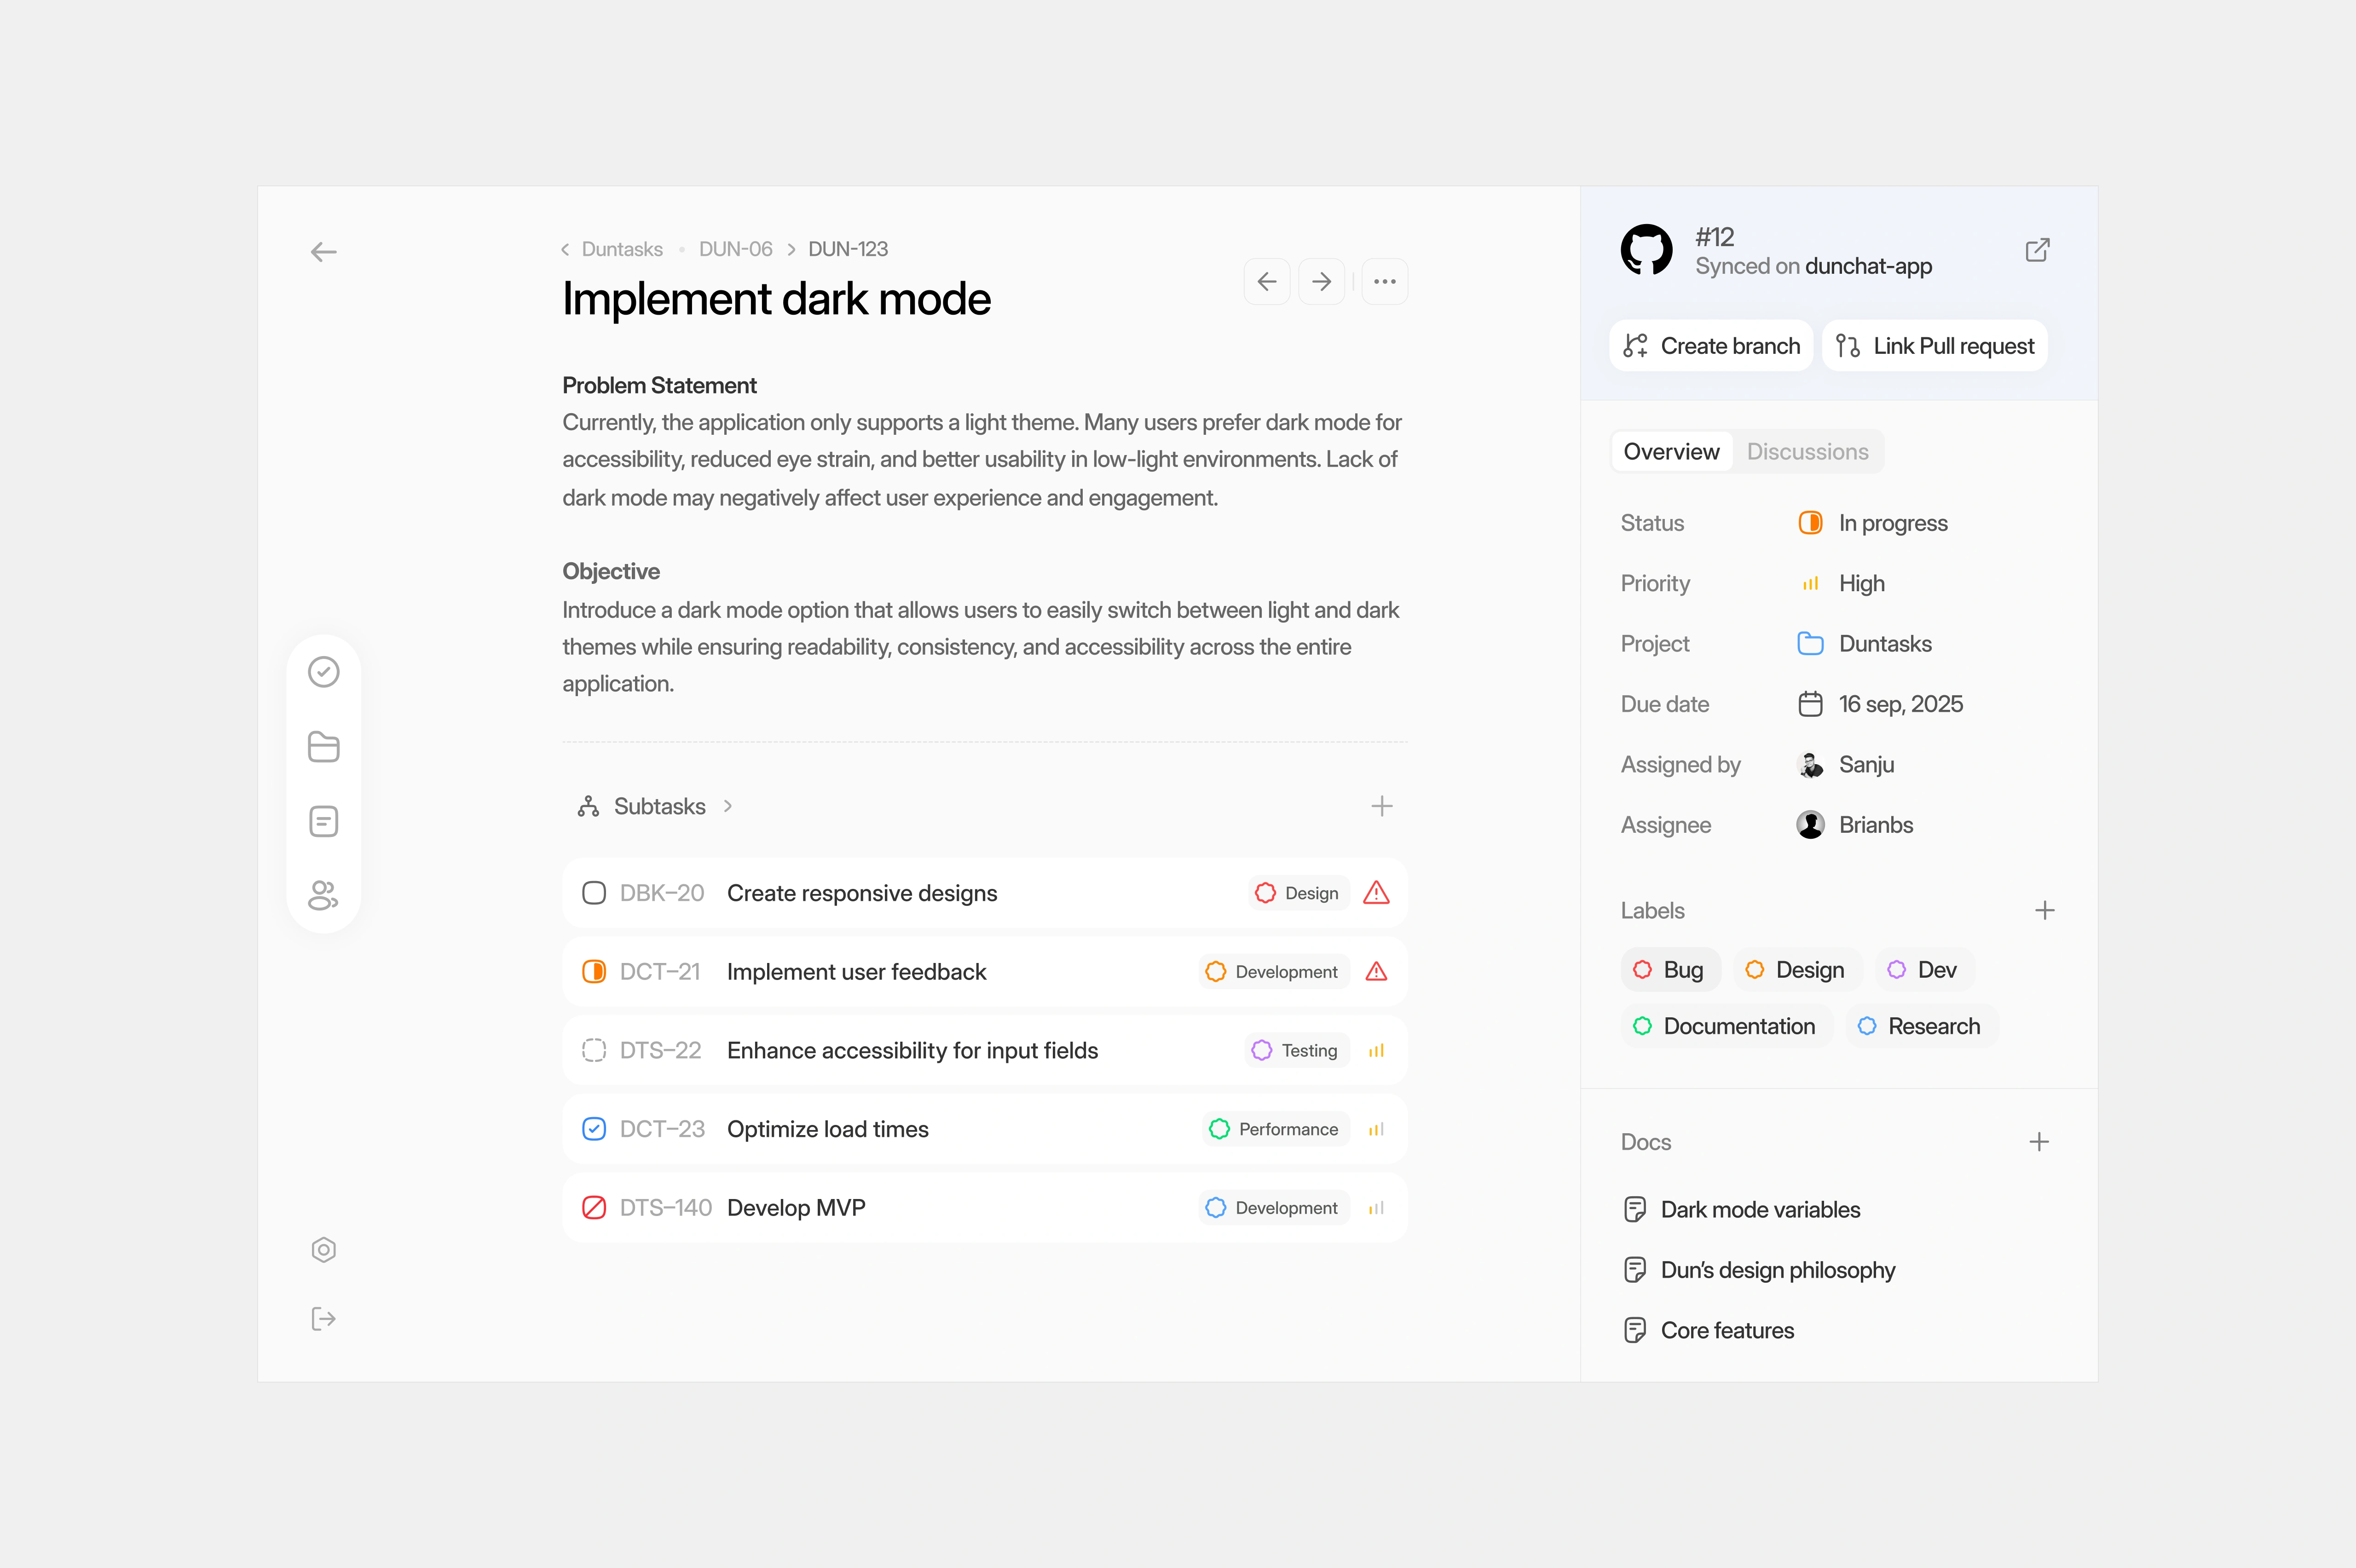Check the DBK-20 subtask checkbox
This screenshot has height=1568, width=2356.
click(594, 893)
